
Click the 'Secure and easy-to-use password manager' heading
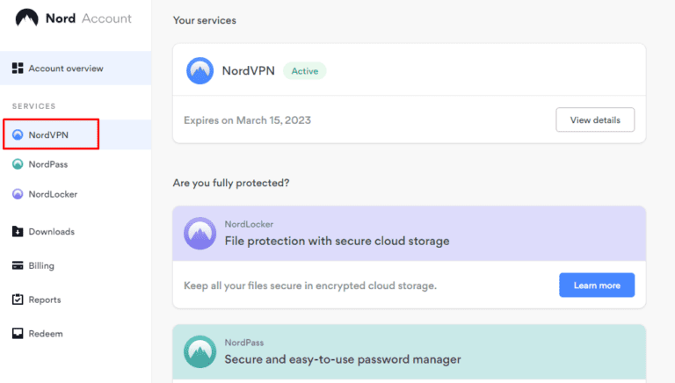(343, 358)
